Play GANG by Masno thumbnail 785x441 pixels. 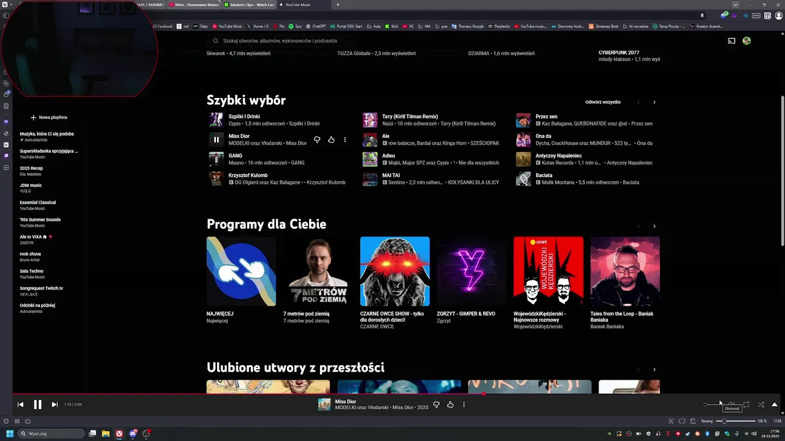(x=216, y=159)
